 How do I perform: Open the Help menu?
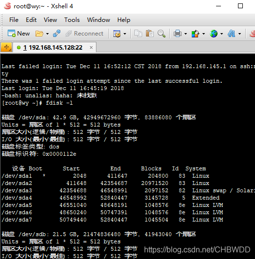coord(124,20)
